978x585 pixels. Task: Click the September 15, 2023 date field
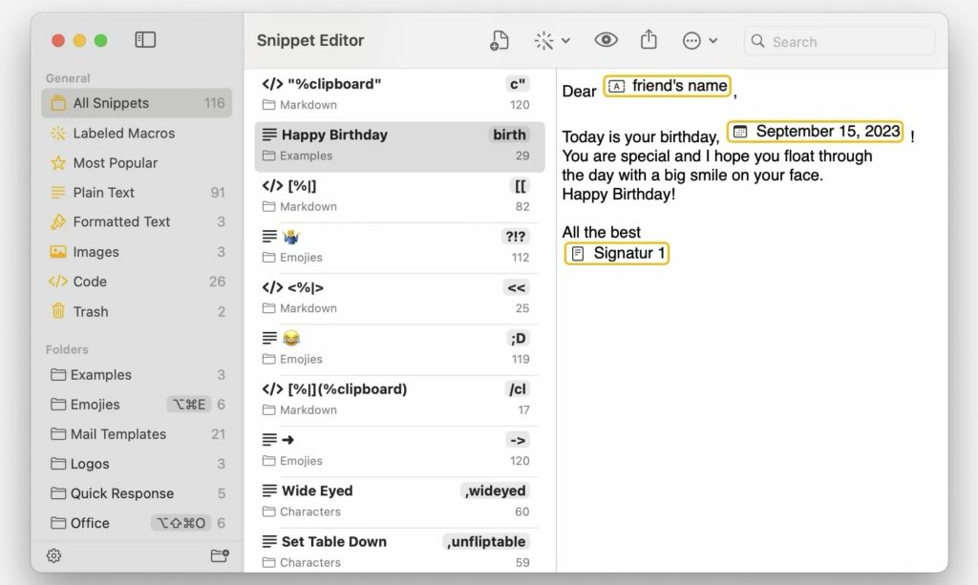tap(815, 131)
